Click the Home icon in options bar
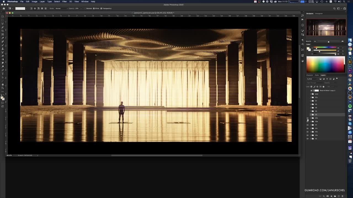The width and height of the screenshot is (353, 198). tap(4, 8)
